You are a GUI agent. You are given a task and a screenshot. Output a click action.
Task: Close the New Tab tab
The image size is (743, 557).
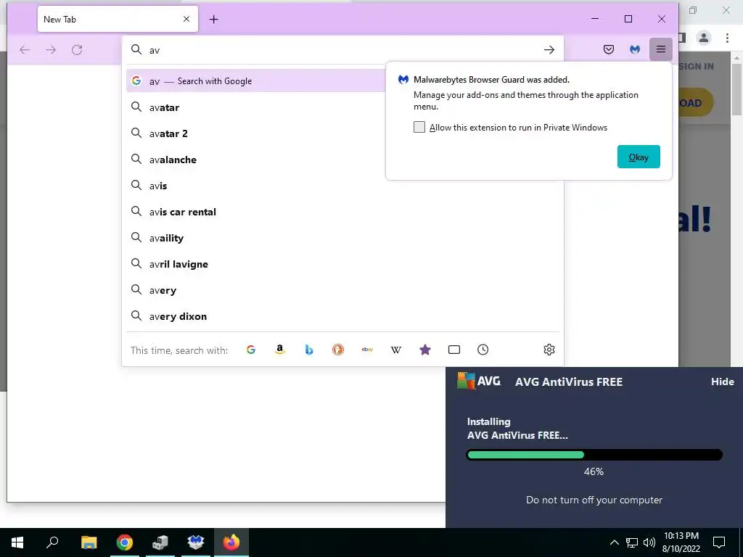[186, 19]
